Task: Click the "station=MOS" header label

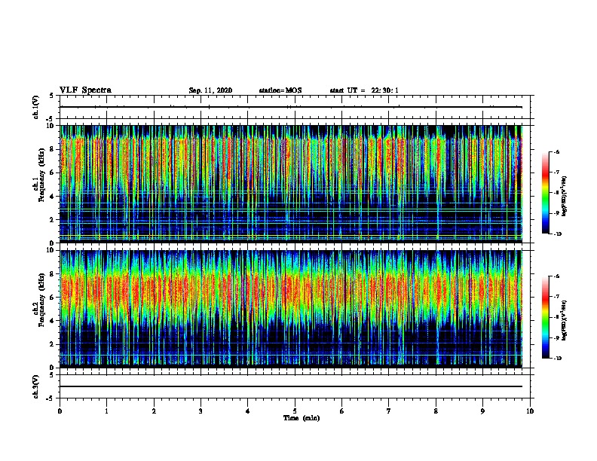Action: (280, 90)
